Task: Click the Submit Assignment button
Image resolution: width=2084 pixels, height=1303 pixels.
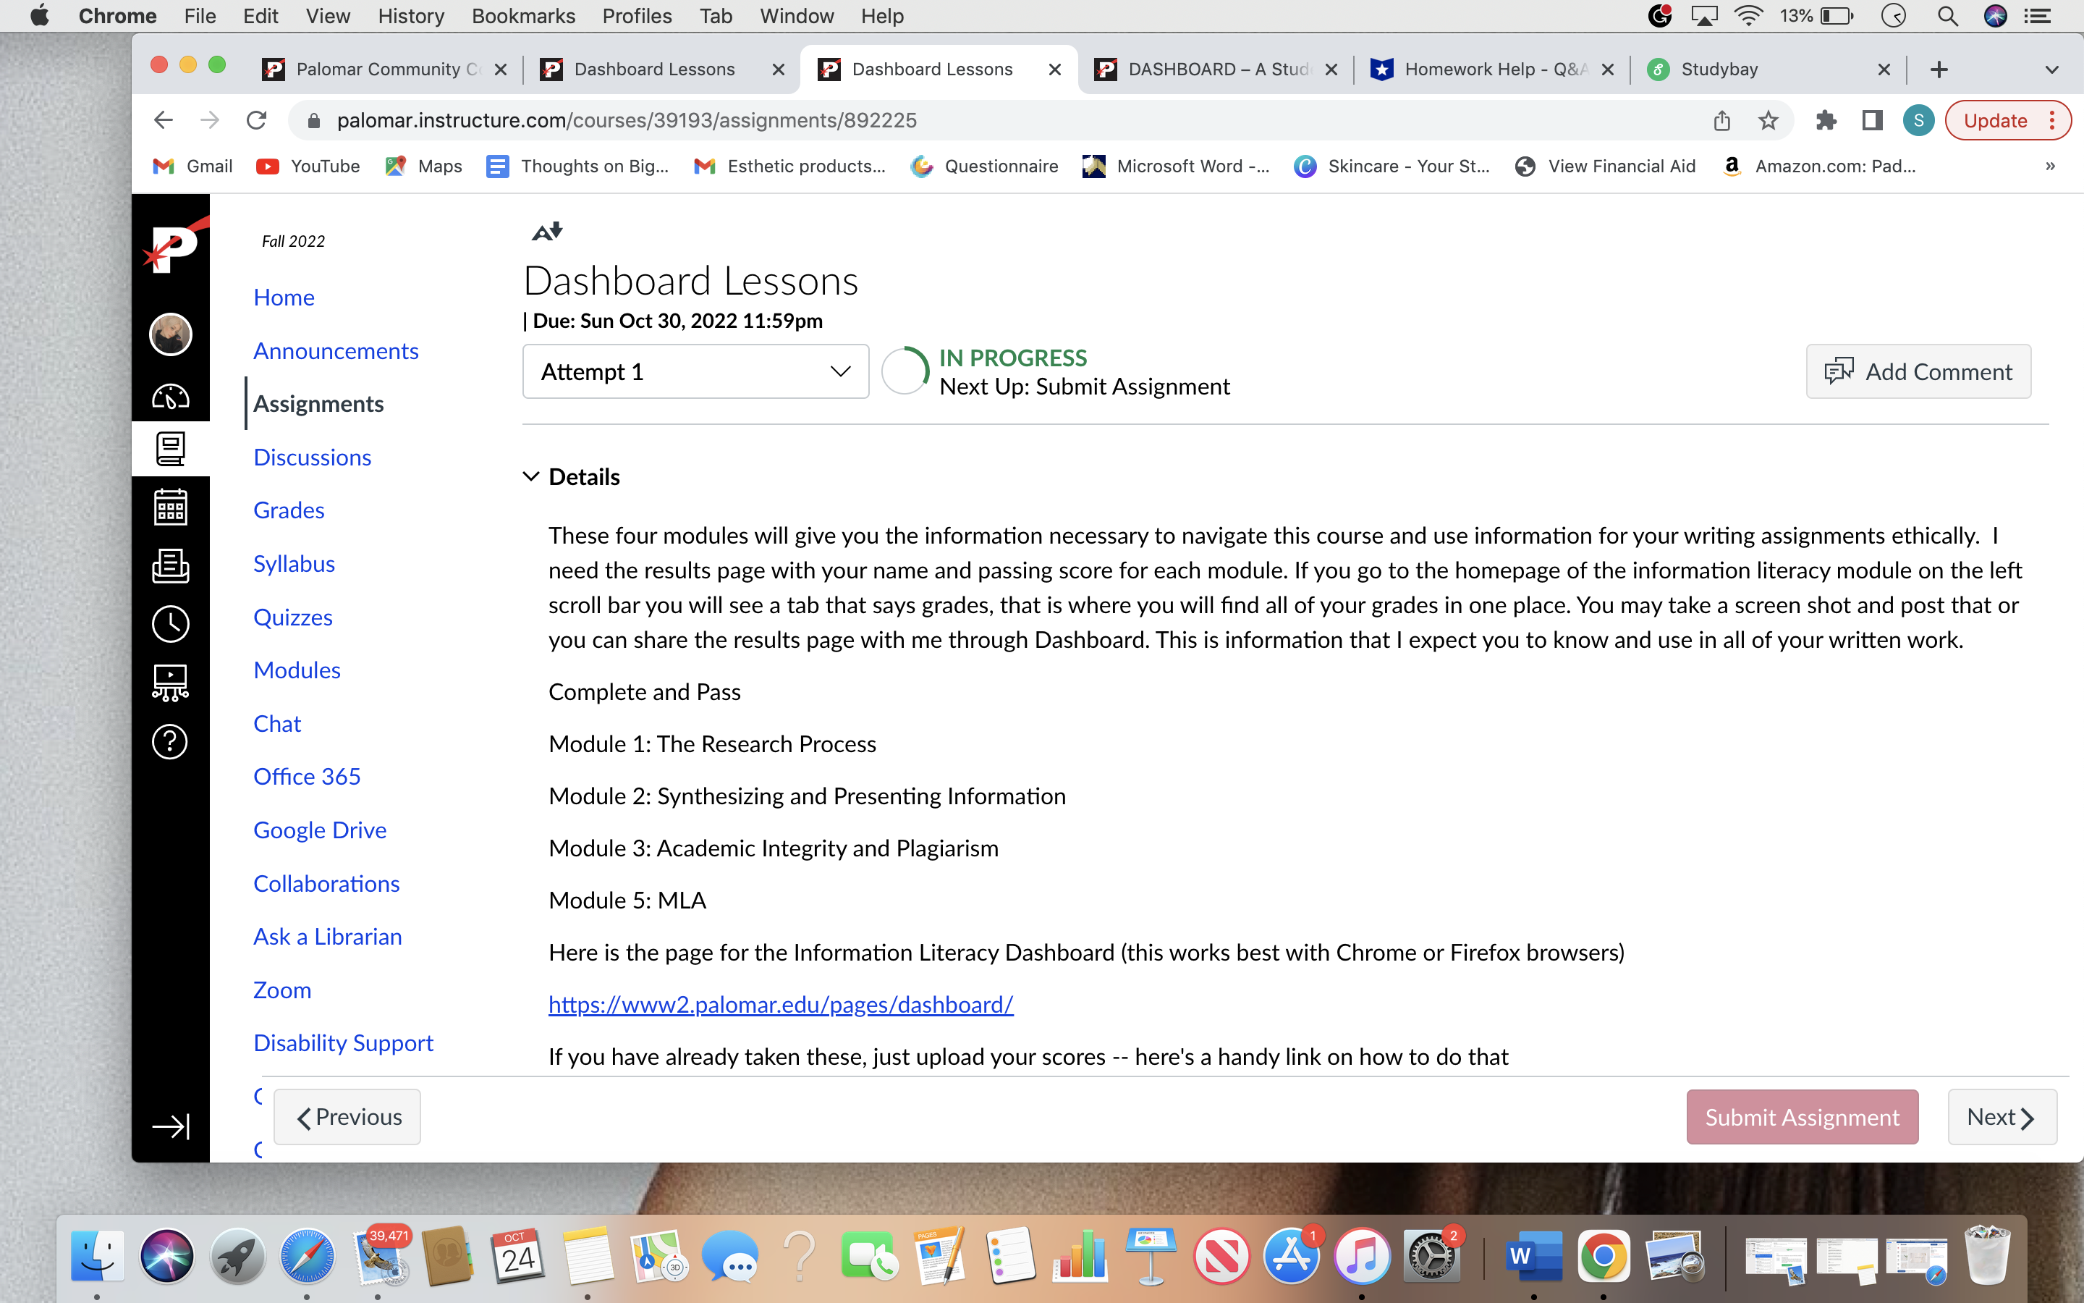Action: [1802, 1116]
